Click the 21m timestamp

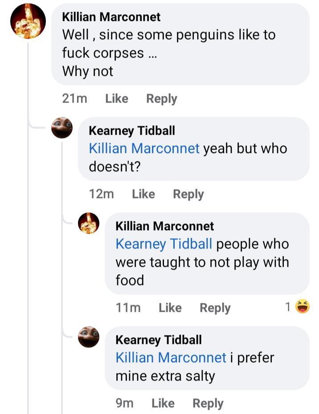click(75, 99)
